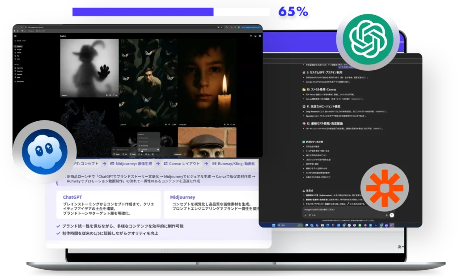Screen dimensions: 458x276
Task: Click checkmark beside ブランド統一性 line
Action: [59, 226]
